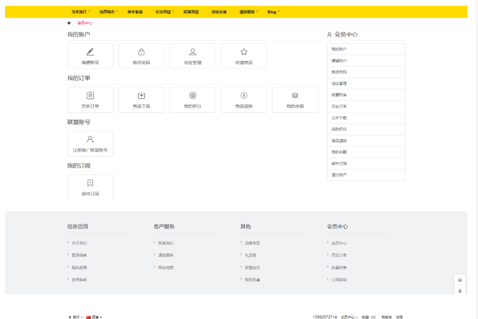Open 历史订单 clipboard icon card
The height and width of the screenshot is (319, 478).
pos(90,100)
